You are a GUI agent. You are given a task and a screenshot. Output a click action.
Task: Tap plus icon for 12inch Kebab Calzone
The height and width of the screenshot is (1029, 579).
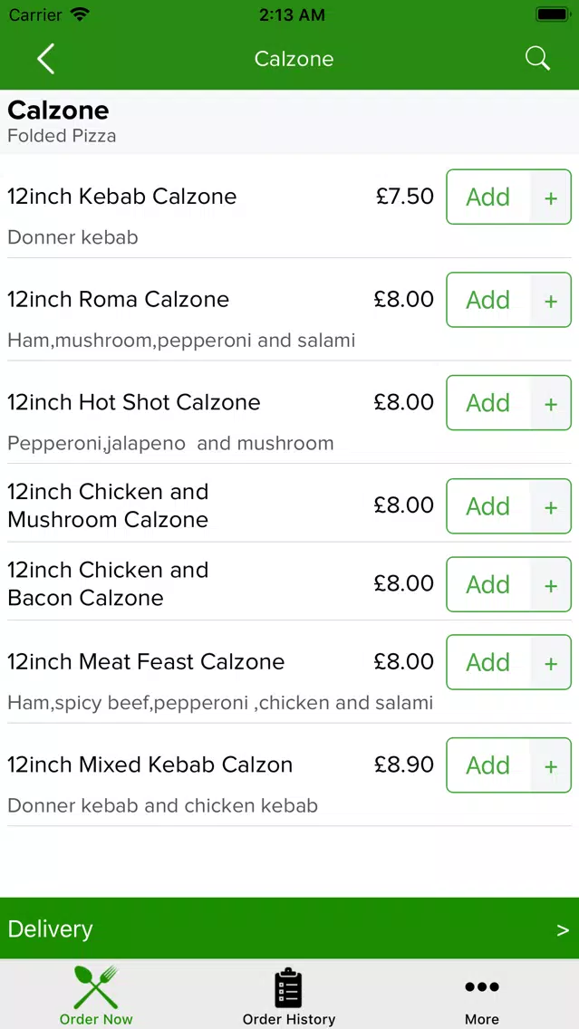coord(551,197)
